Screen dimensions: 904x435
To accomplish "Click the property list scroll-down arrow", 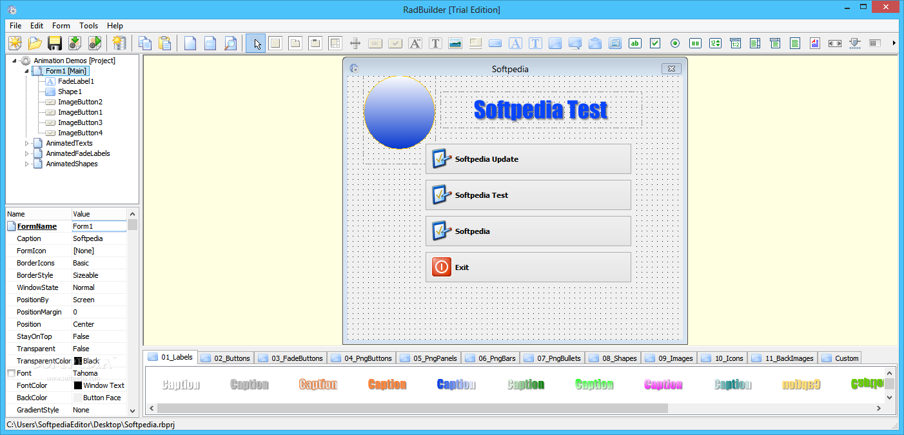I will (x=132, y=410).
